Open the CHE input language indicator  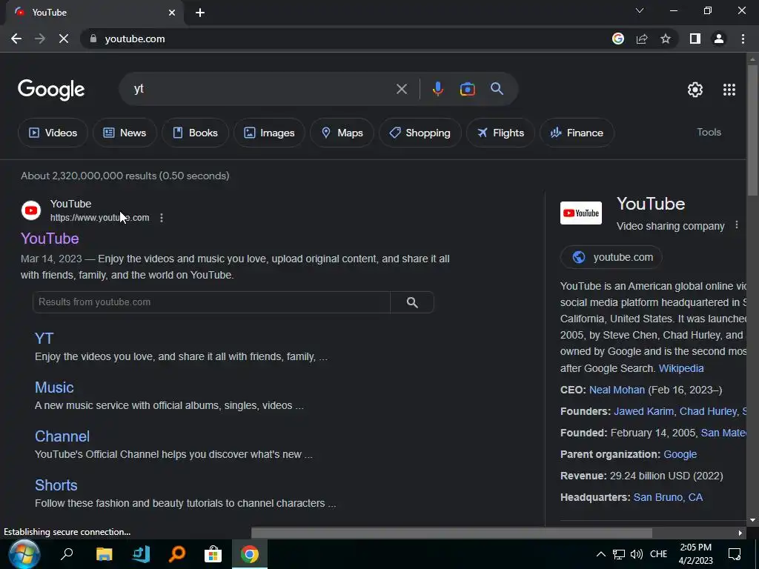[658, 554]
